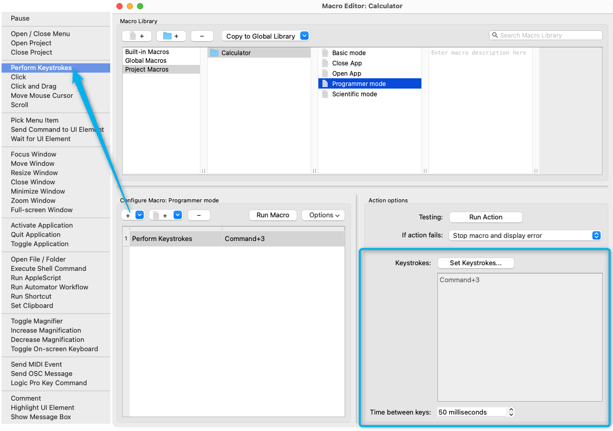
Task: Click the Scientific mode macro document icon
Action: click(325, 94)
